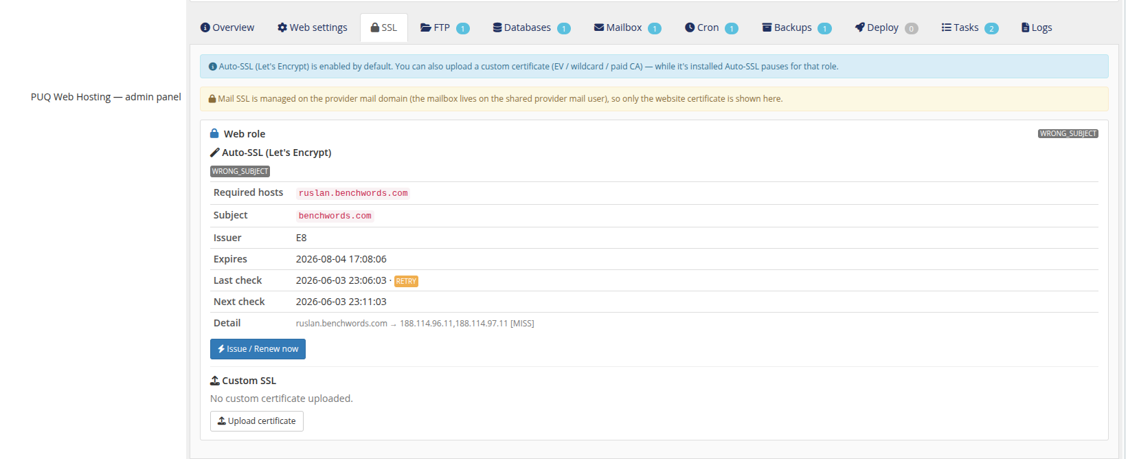Click the Subject row label

[231, 215]
